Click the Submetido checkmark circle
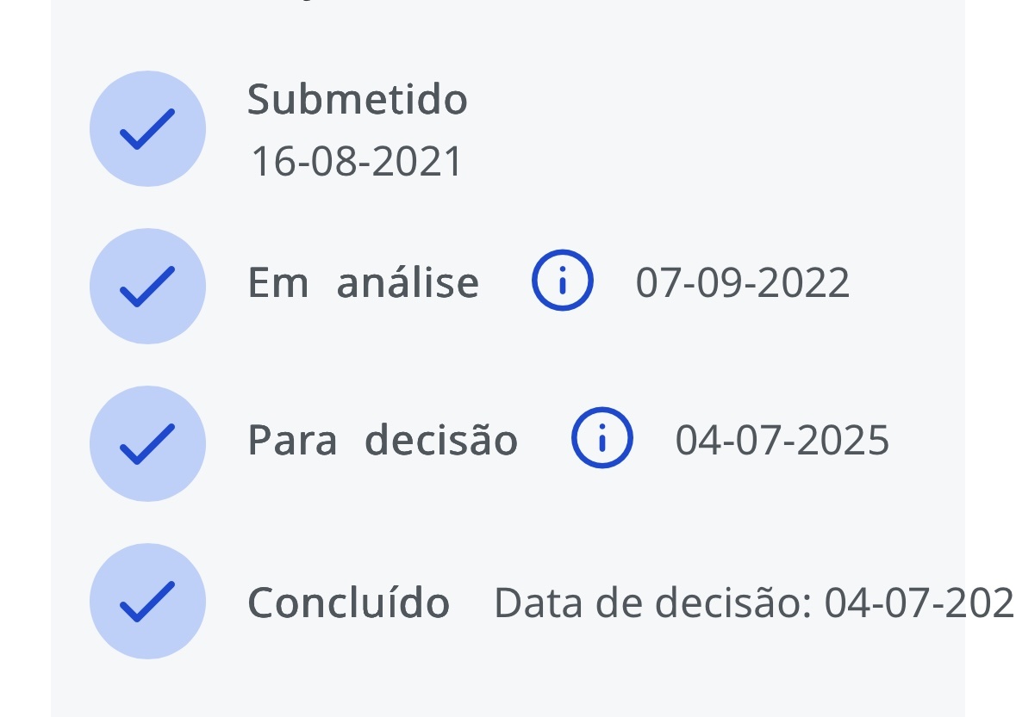This screenshot has width=1016, height=717. tap(147, 129)
